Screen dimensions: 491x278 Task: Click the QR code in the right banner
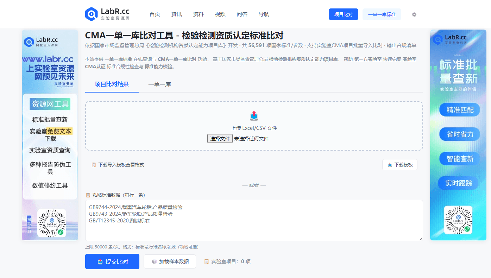pos(458,220)
